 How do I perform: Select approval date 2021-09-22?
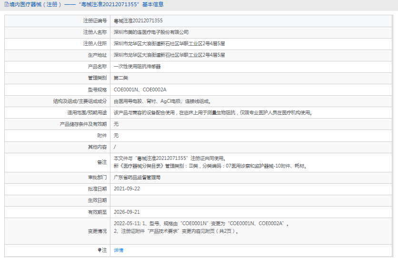point(127,189)
